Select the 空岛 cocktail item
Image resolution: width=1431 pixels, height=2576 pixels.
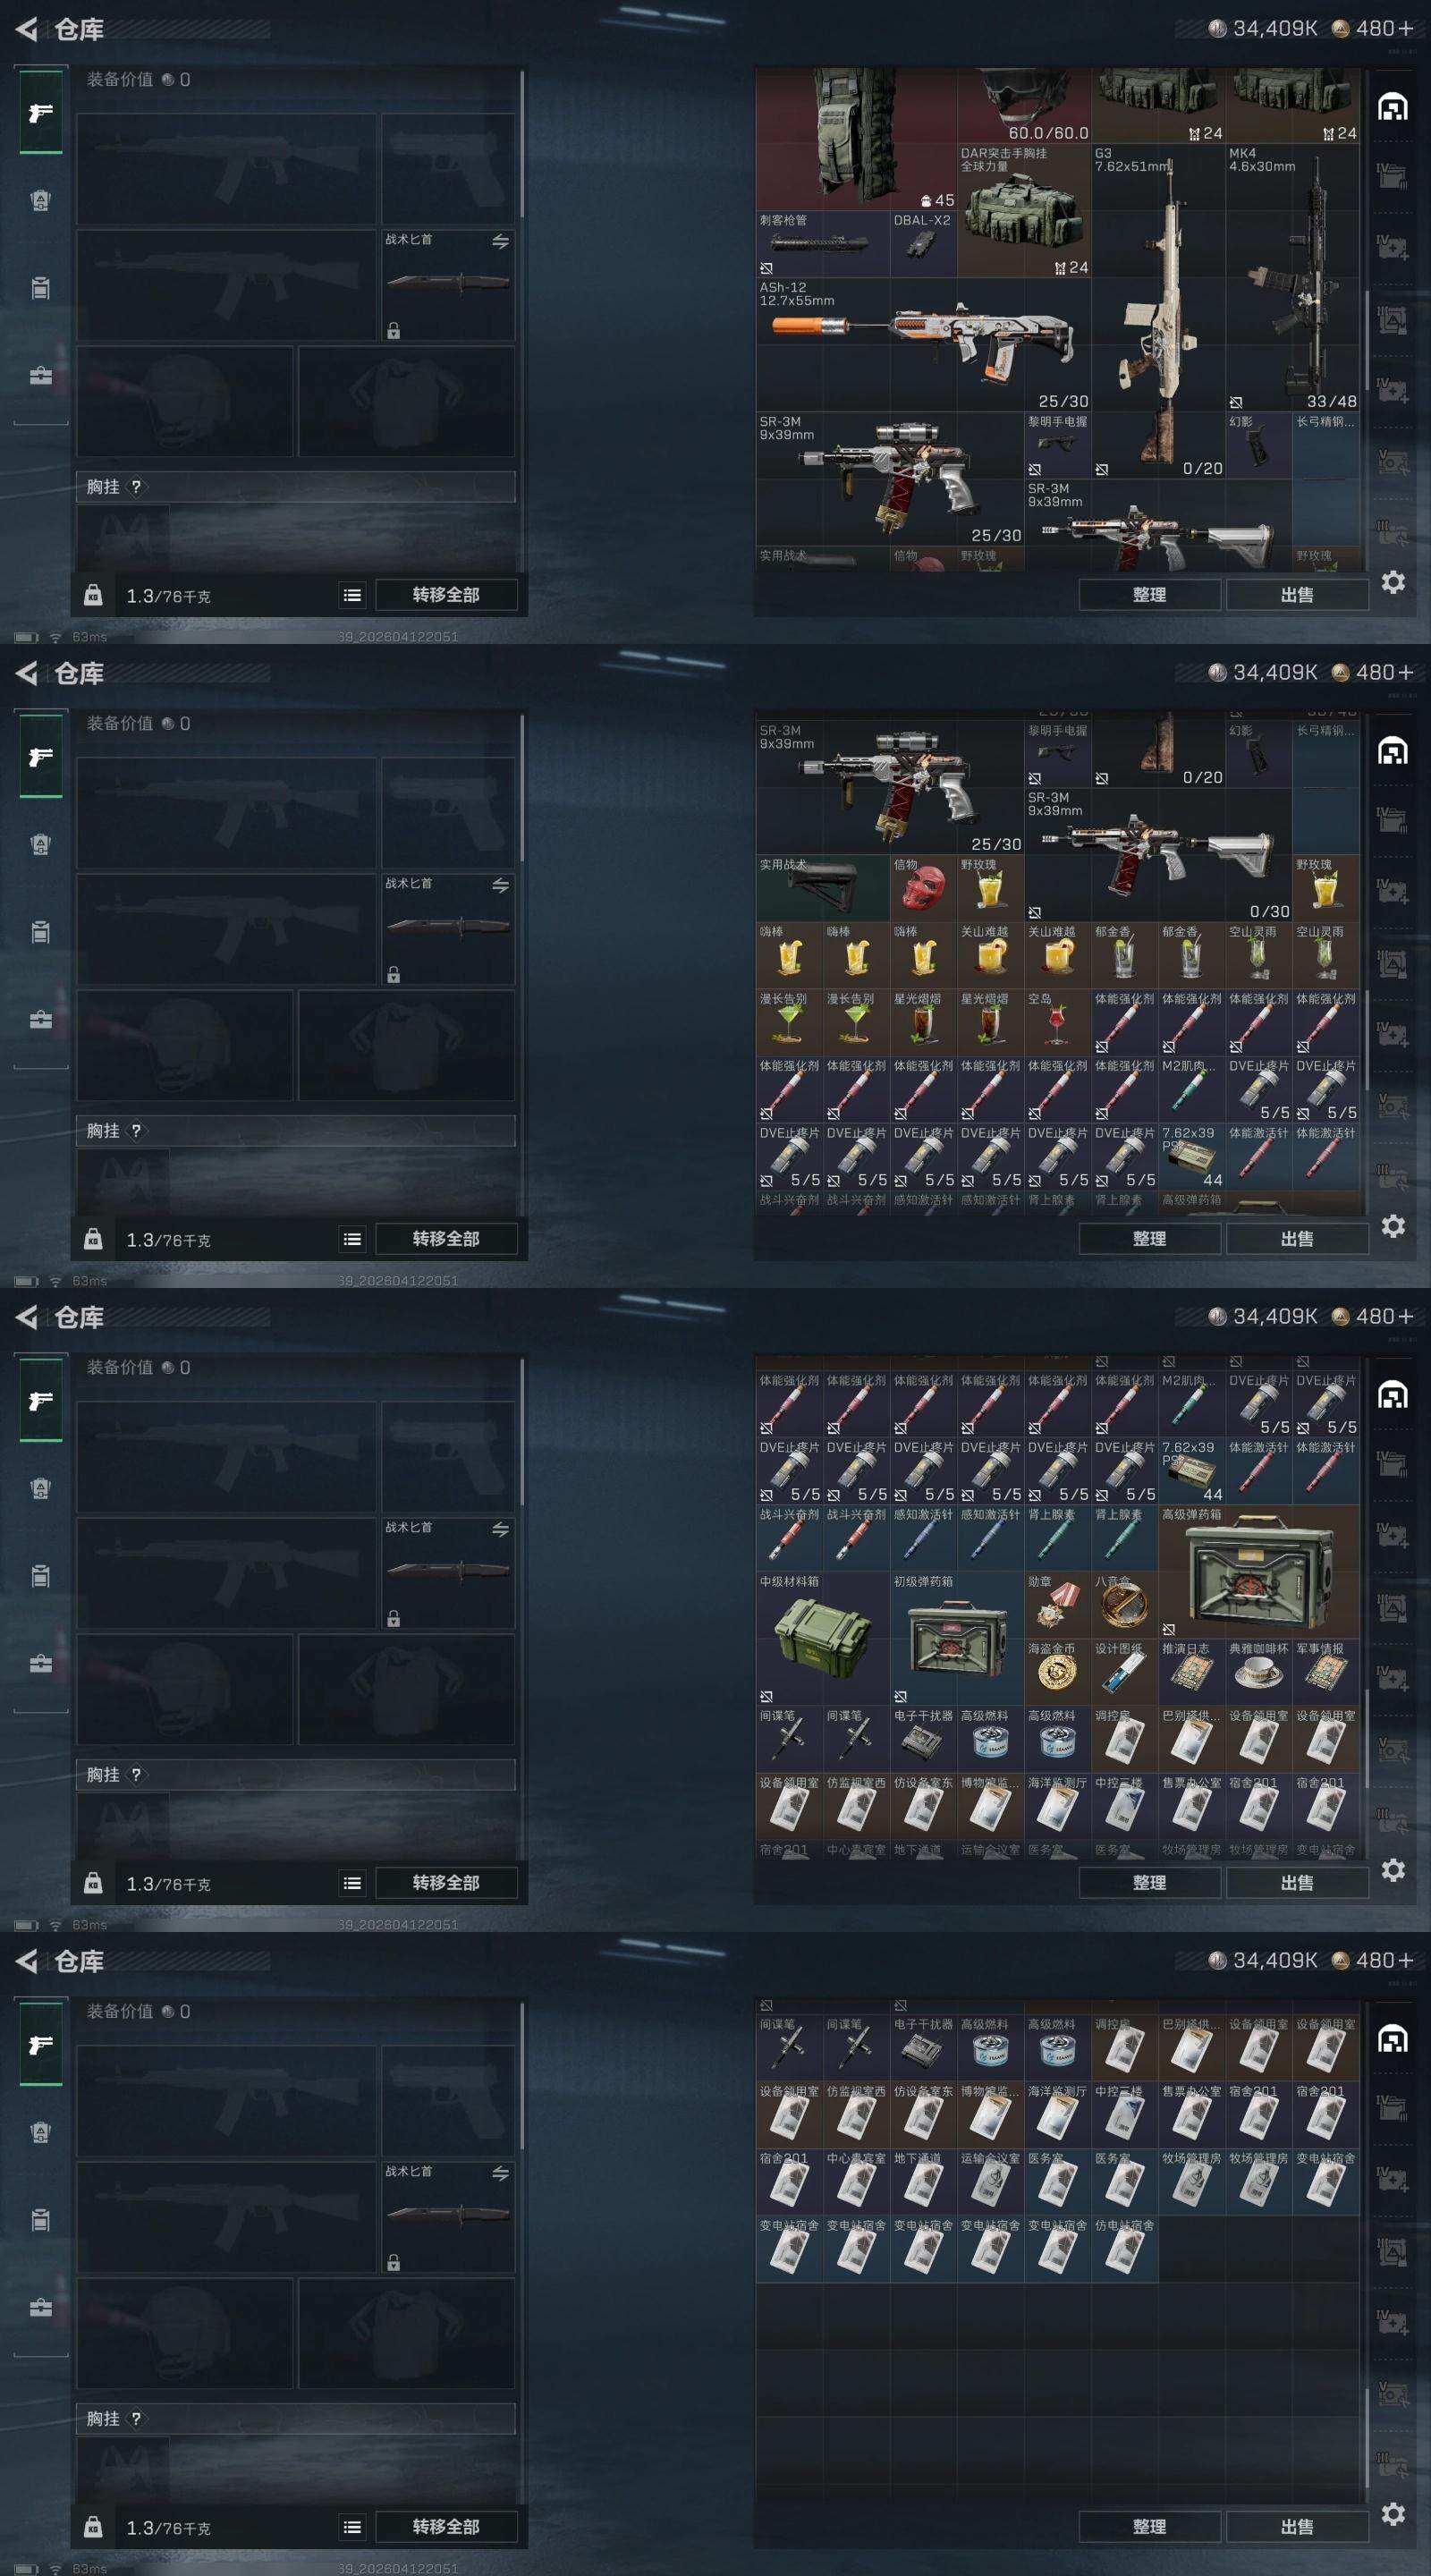[1057, 1022]
